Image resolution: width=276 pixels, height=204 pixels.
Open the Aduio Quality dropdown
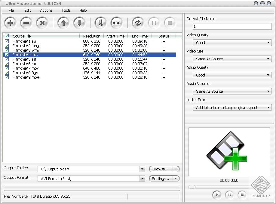pos(232,75)
